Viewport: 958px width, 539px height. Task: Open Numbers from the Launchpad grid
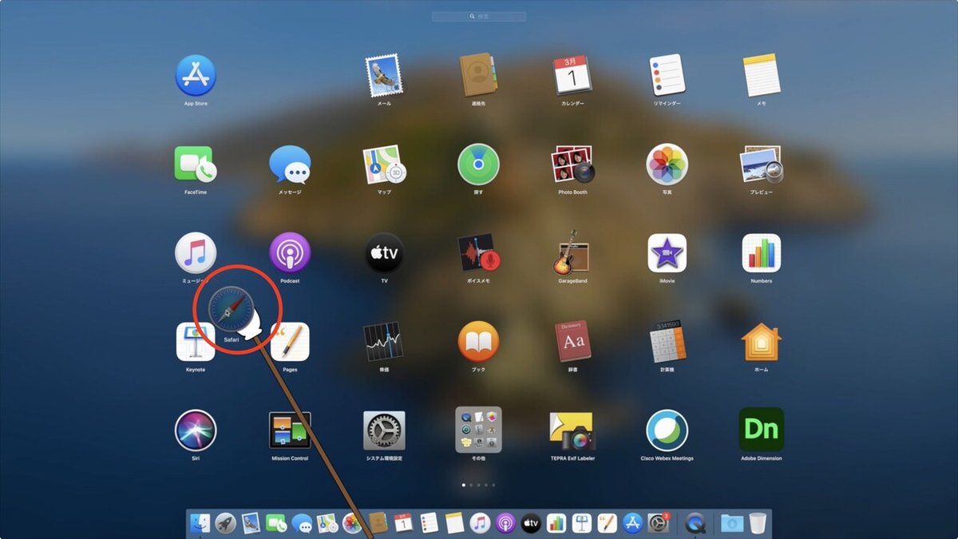point(761,253)
